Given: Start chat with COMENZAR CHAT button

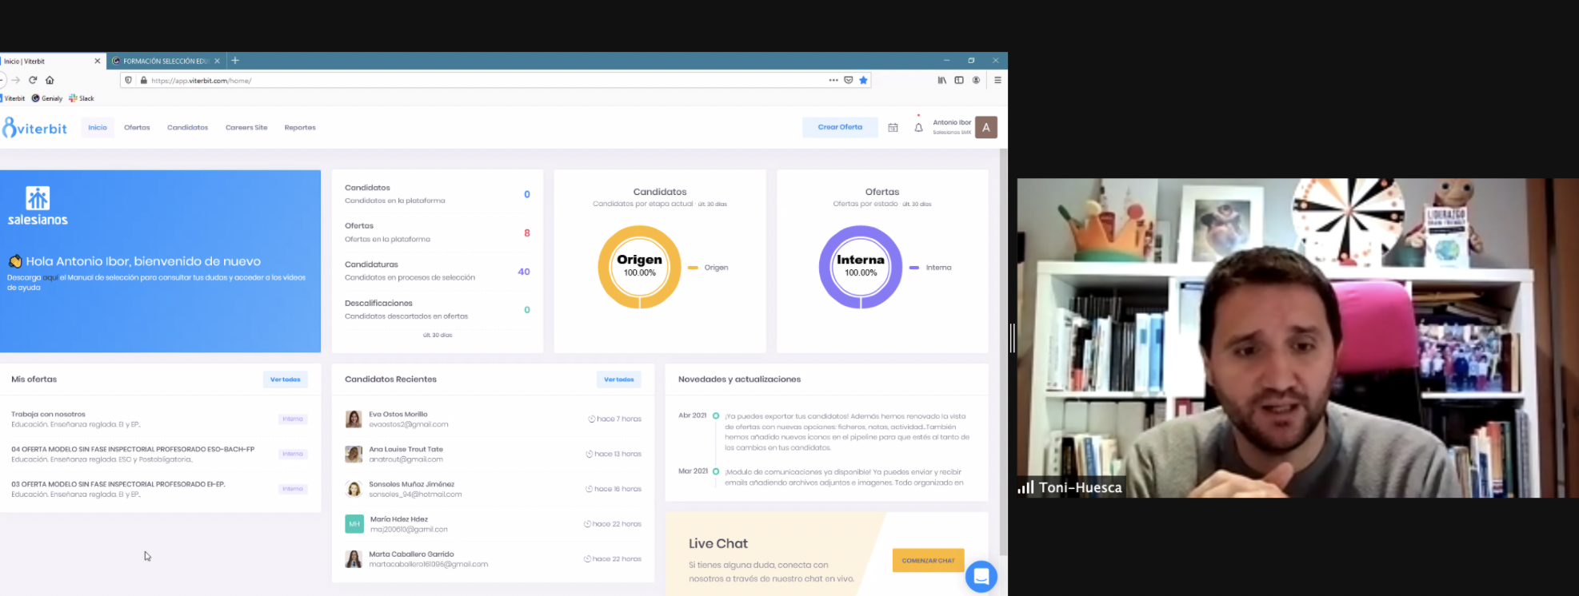Looking at the screenshot, I should [928, 560].
